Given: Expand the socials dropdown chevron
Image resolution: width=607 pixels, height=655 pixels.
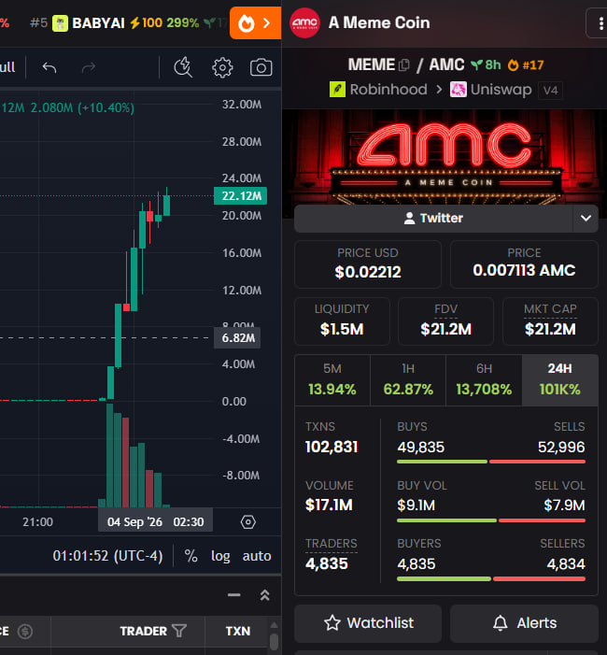Looking at the screenshot, I should (586, 218).
